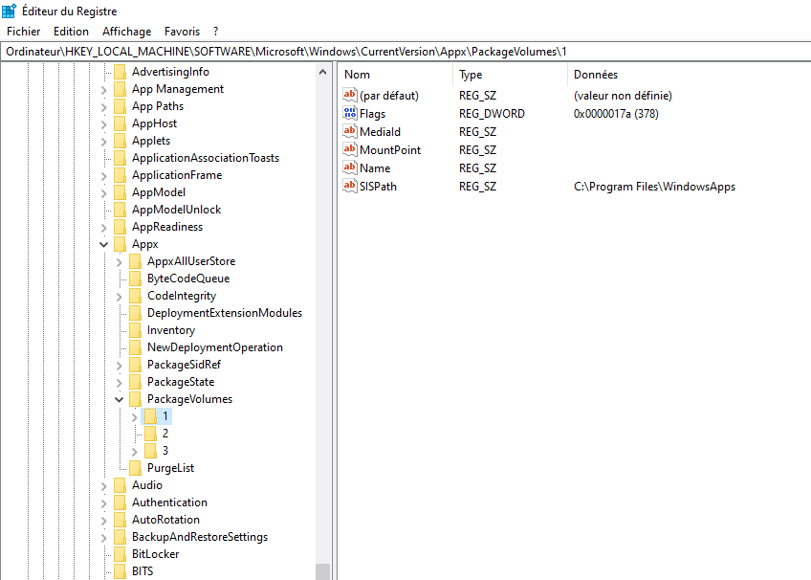
Task: Select the Name string value icon
Action: [350, 167]
